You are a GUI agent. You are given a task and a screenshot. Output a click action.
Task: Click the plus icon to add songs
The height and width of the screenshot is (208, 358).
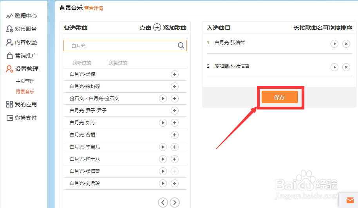tap(157, 27)
